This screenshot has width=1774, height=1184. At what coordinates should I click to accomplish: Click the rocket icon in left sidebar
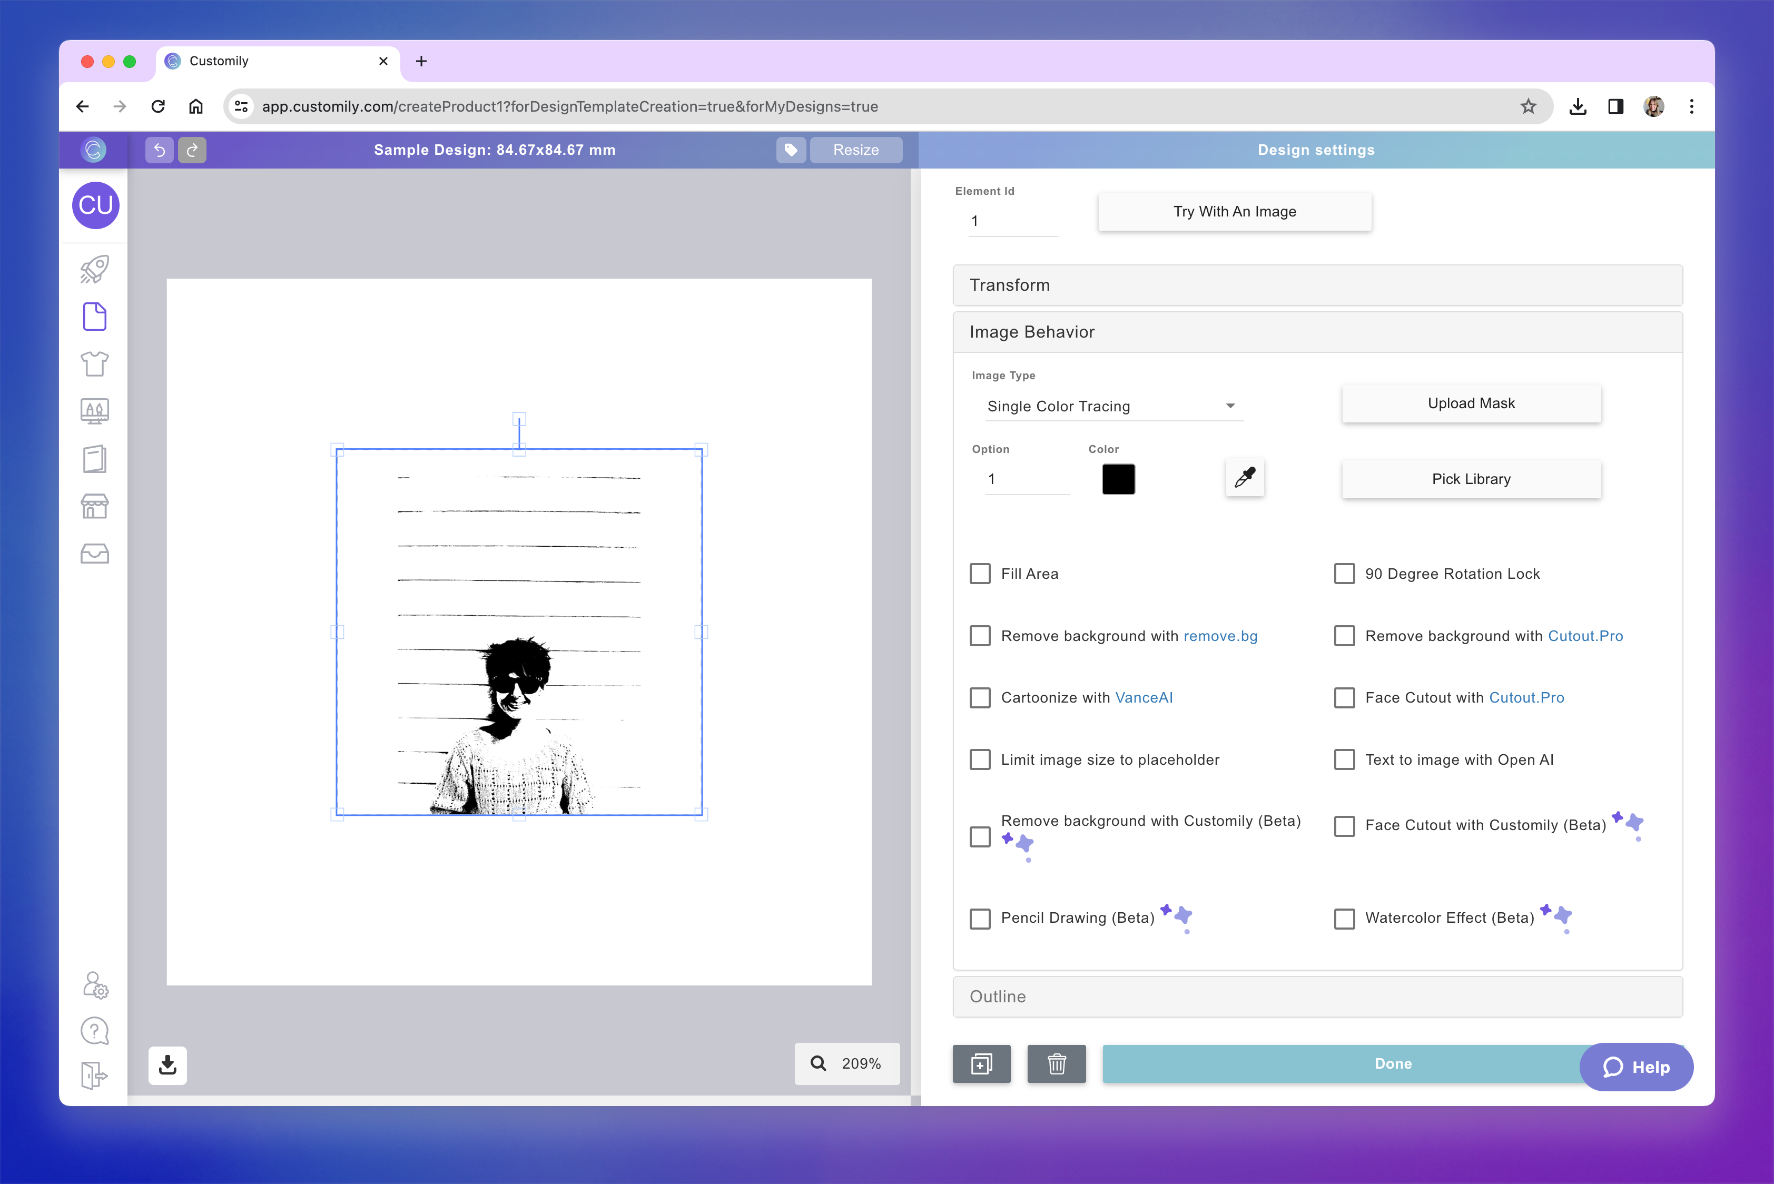tap(94, 270)
